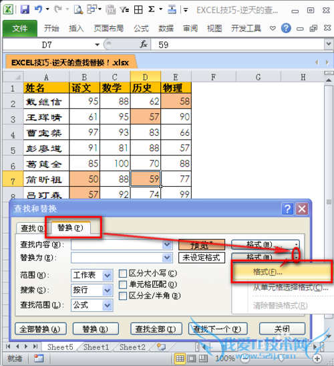Screen dimensions: 334x366
Task: Click column D header
Action: click(x=146, y=76)
